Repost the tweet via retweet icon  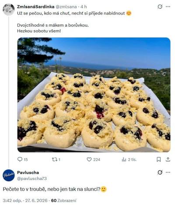pyautogui.click(x=56, y=159)
